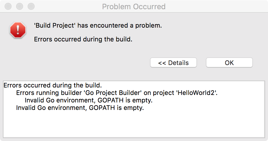The height and width of the screenshot is (141, 268).
Task: Click the summary line under the encountered problem message
Action: [x=83, y=39]
